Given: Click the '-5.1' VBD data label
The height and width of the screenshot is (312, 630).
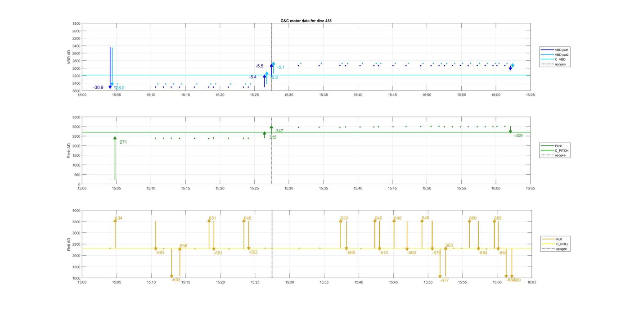Looking at the screenshot, I should tap(281, 68).
